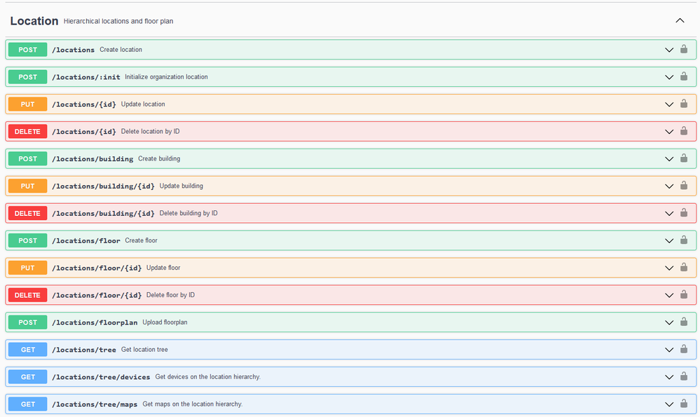Click lock icon on Get location tree row
The image size is (700, 417).
tap(684, 349)
